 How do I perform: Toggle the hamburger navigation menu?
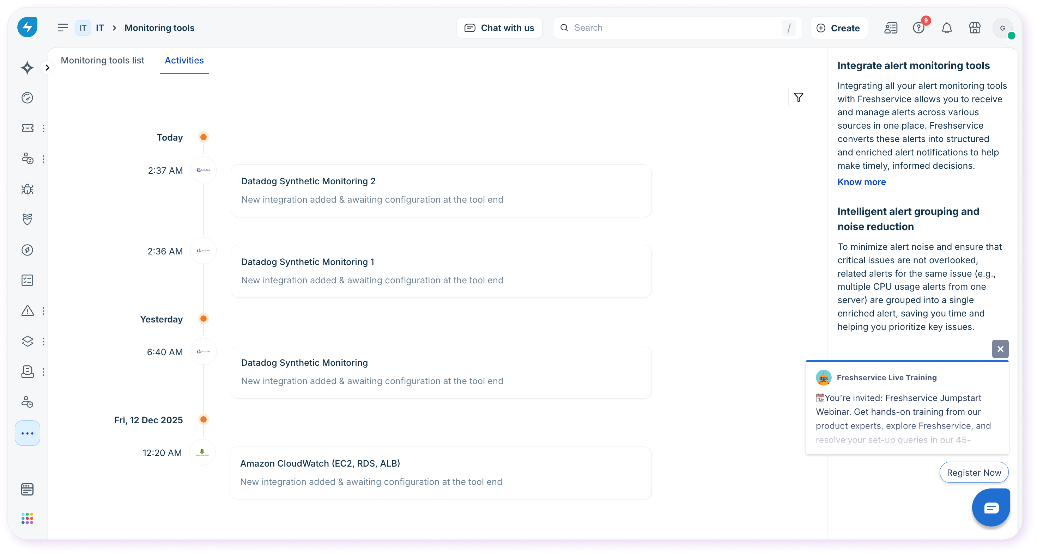[62, 28]
